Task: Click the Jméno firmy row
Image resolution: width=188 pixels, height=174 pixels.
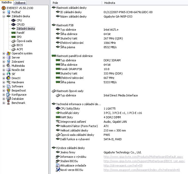Action: click(x=119, y=152)
